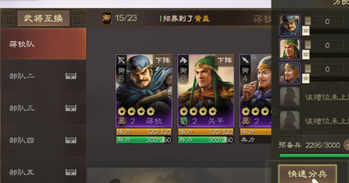The image size is (349, 183).
Task: Click 下阵 on 蒋钦's card
Action: coord(163,60)
